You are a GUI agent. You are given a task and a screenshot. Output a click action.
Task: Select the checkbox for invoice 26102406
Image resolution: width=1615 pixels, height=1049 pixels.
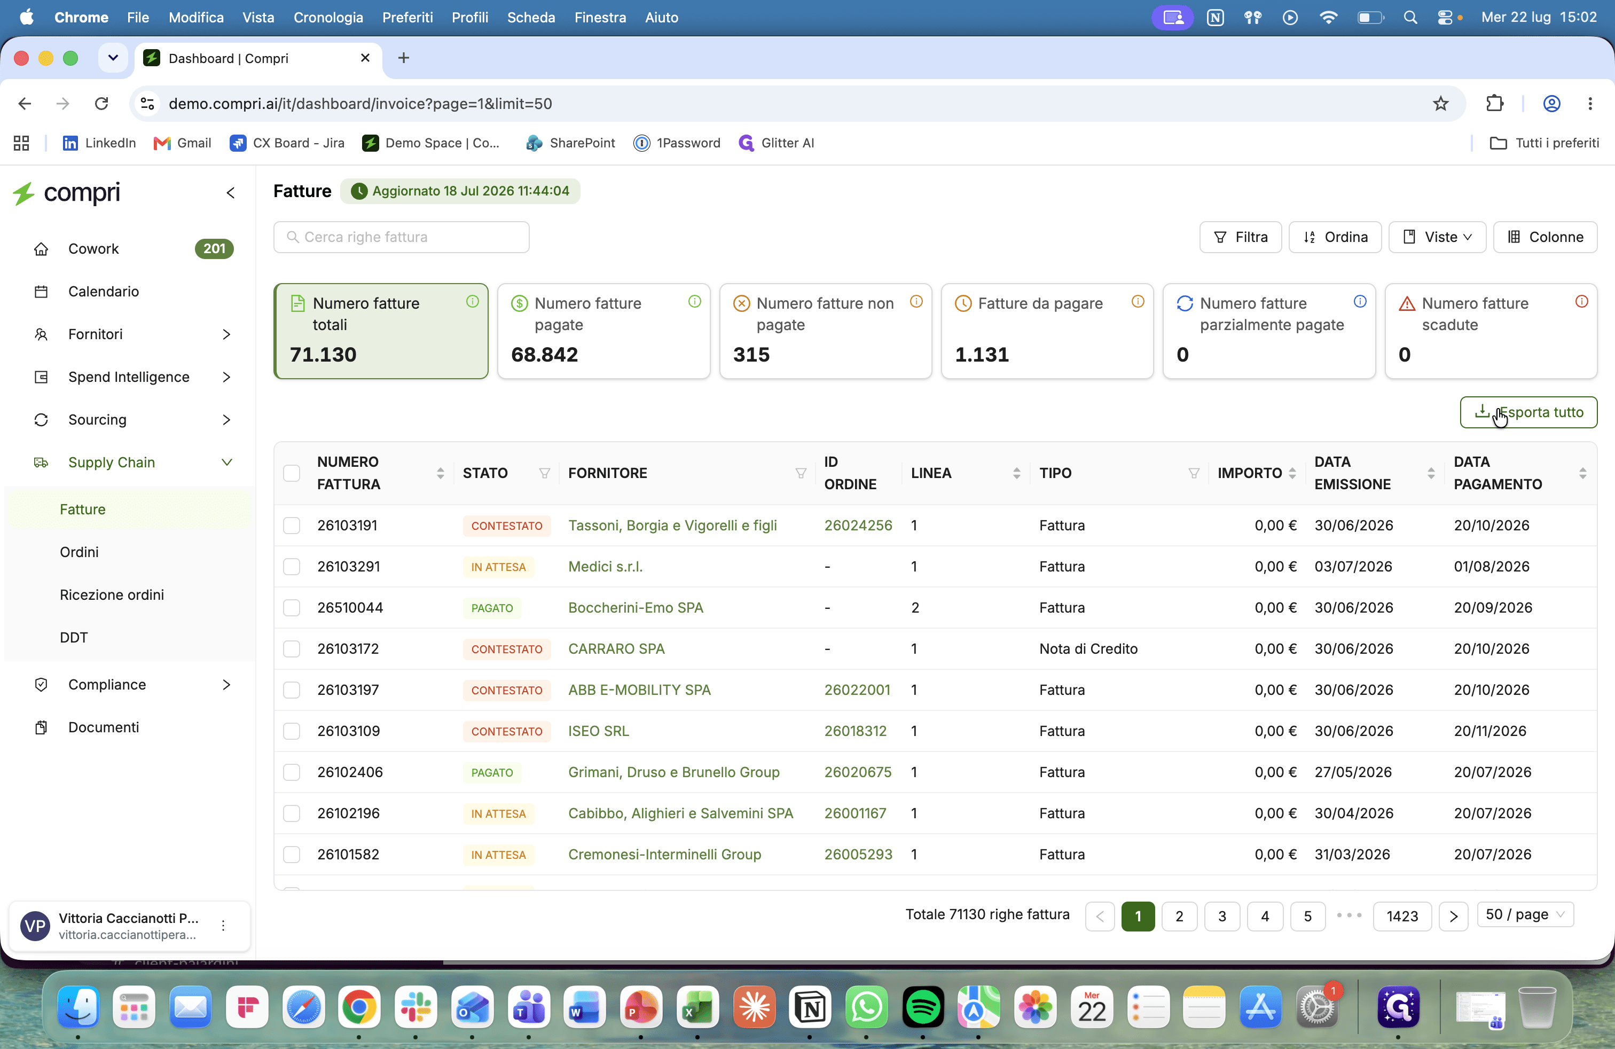coord(292,772)
